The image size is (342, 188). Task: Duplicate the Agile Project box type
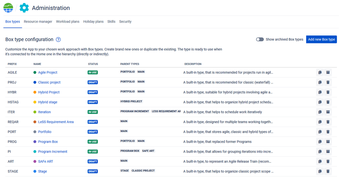[320, 72]
